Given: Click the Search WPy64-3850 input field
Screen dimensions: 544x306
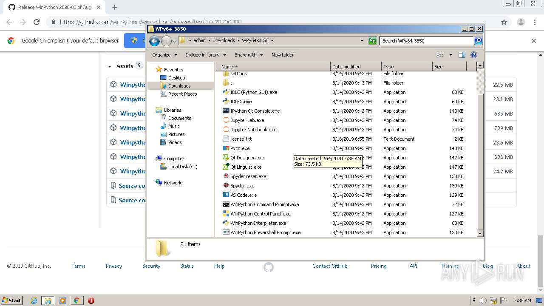Looking at the screenshot, I should click(426, 41).
